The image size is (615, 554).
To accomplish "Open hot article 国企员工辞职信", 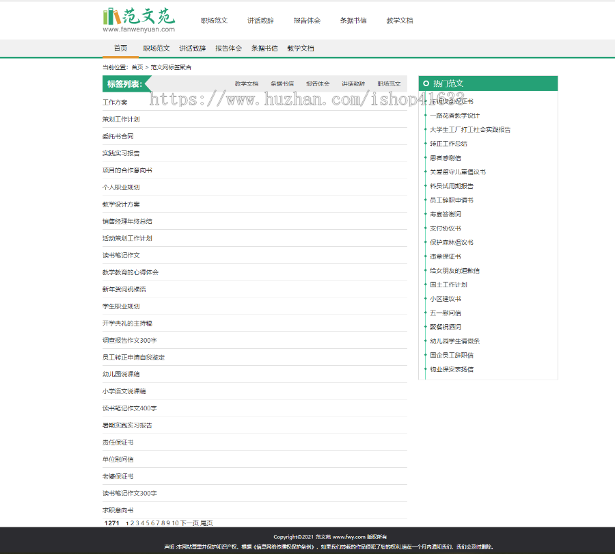I will (452, 355).
